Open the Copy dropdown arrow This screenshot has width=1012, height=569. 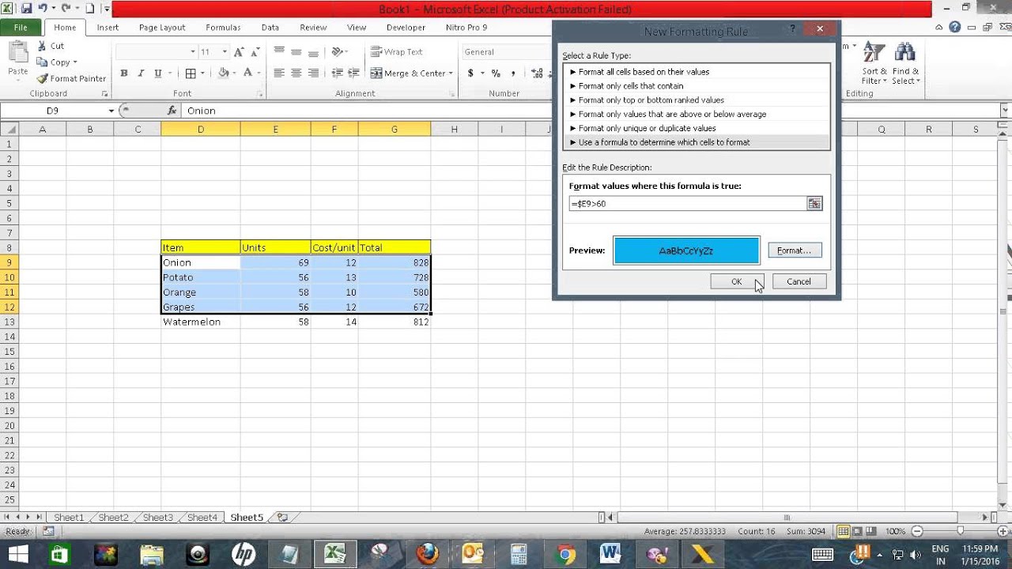point(74,62)
